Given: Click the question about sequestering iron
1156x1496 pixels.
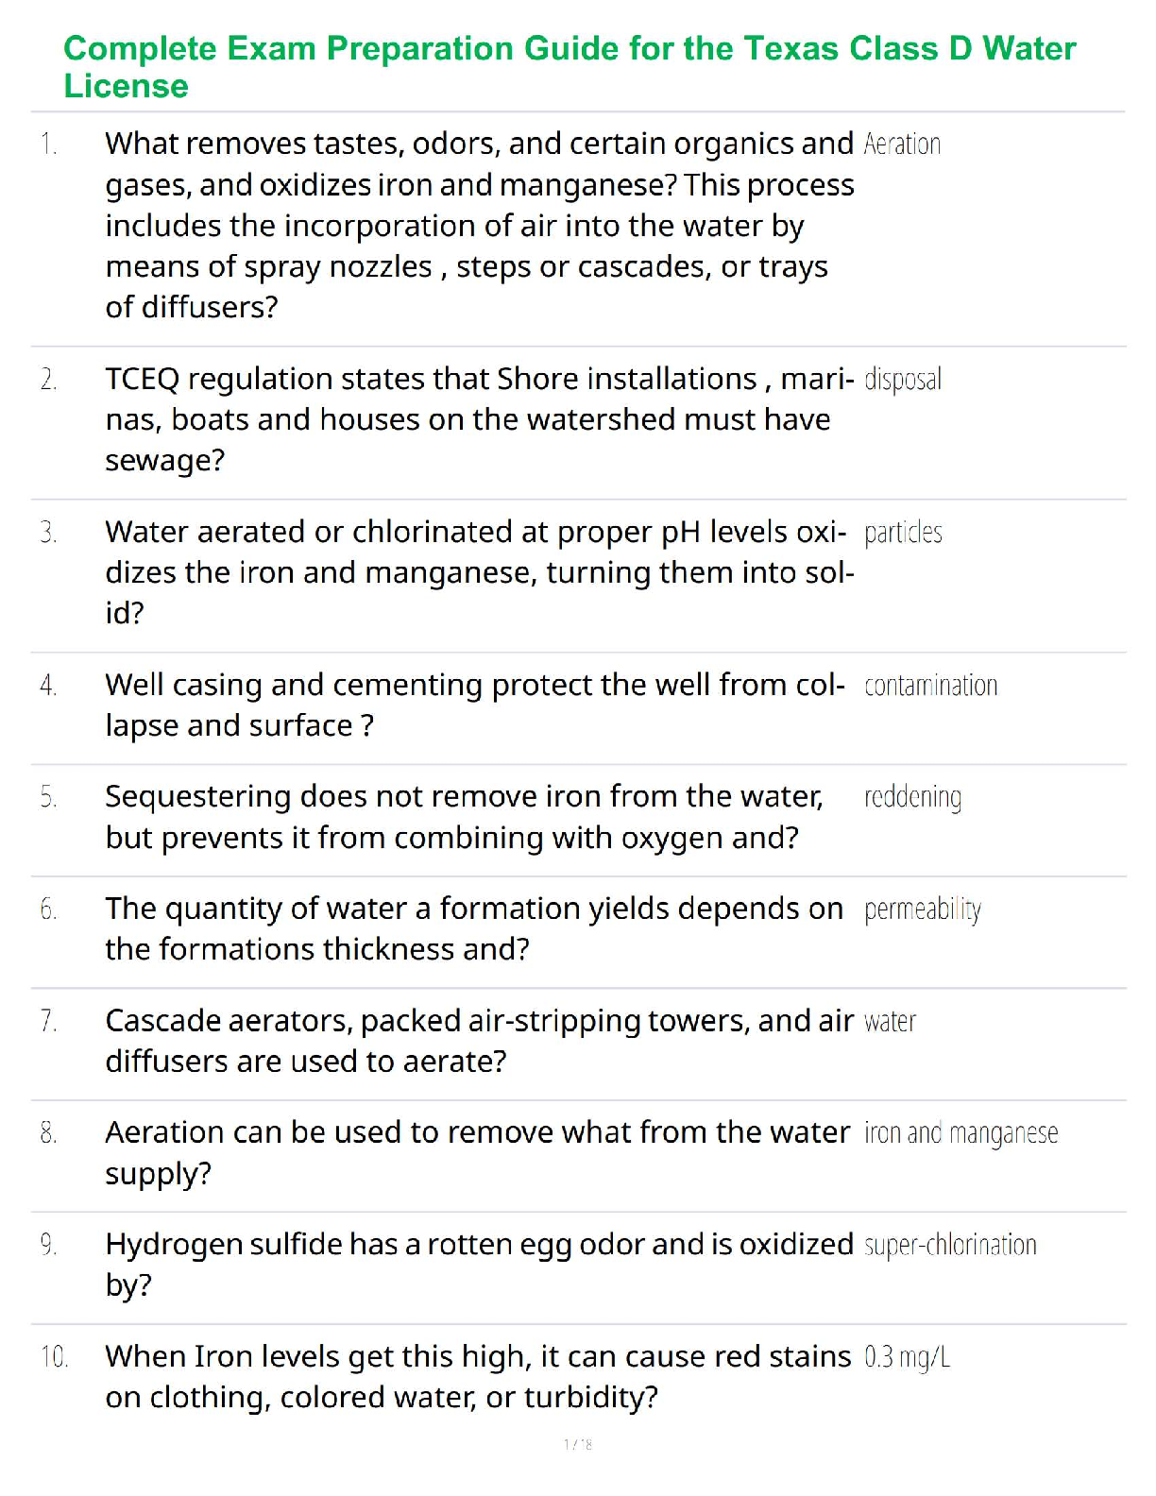Looking at the screenshot, I should (x=463, y=817).
